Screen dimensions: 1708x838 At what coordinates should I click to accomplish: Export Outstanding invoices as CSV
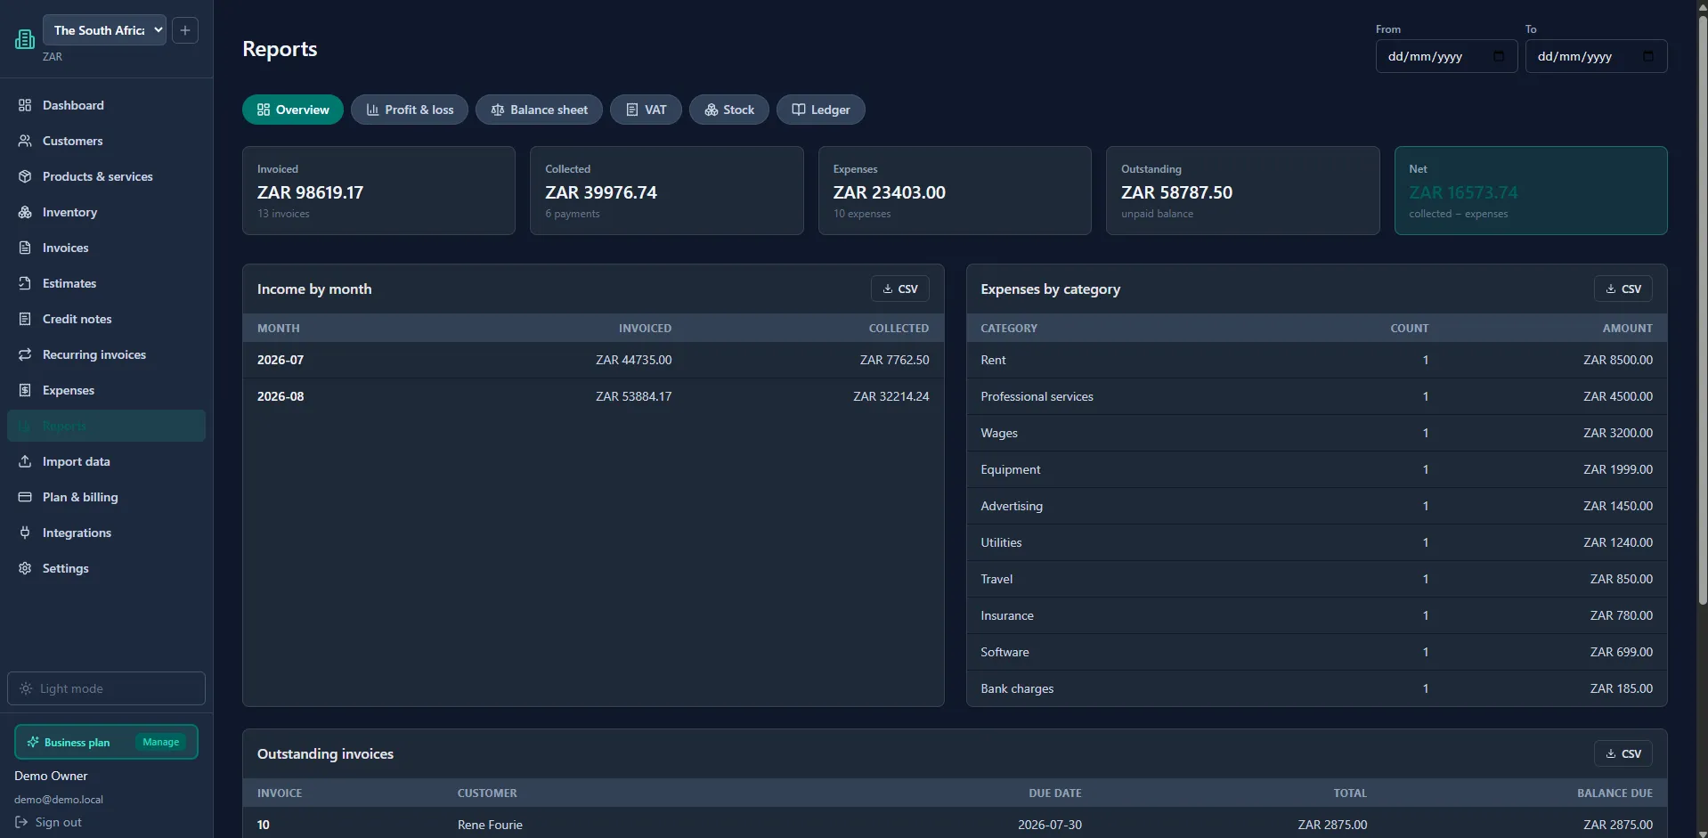1623,753
